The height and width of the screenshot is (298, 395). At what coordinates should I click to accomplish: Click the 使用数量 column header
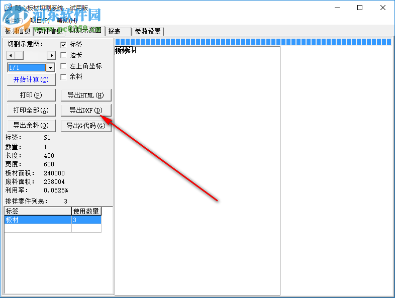coord(86,211)
